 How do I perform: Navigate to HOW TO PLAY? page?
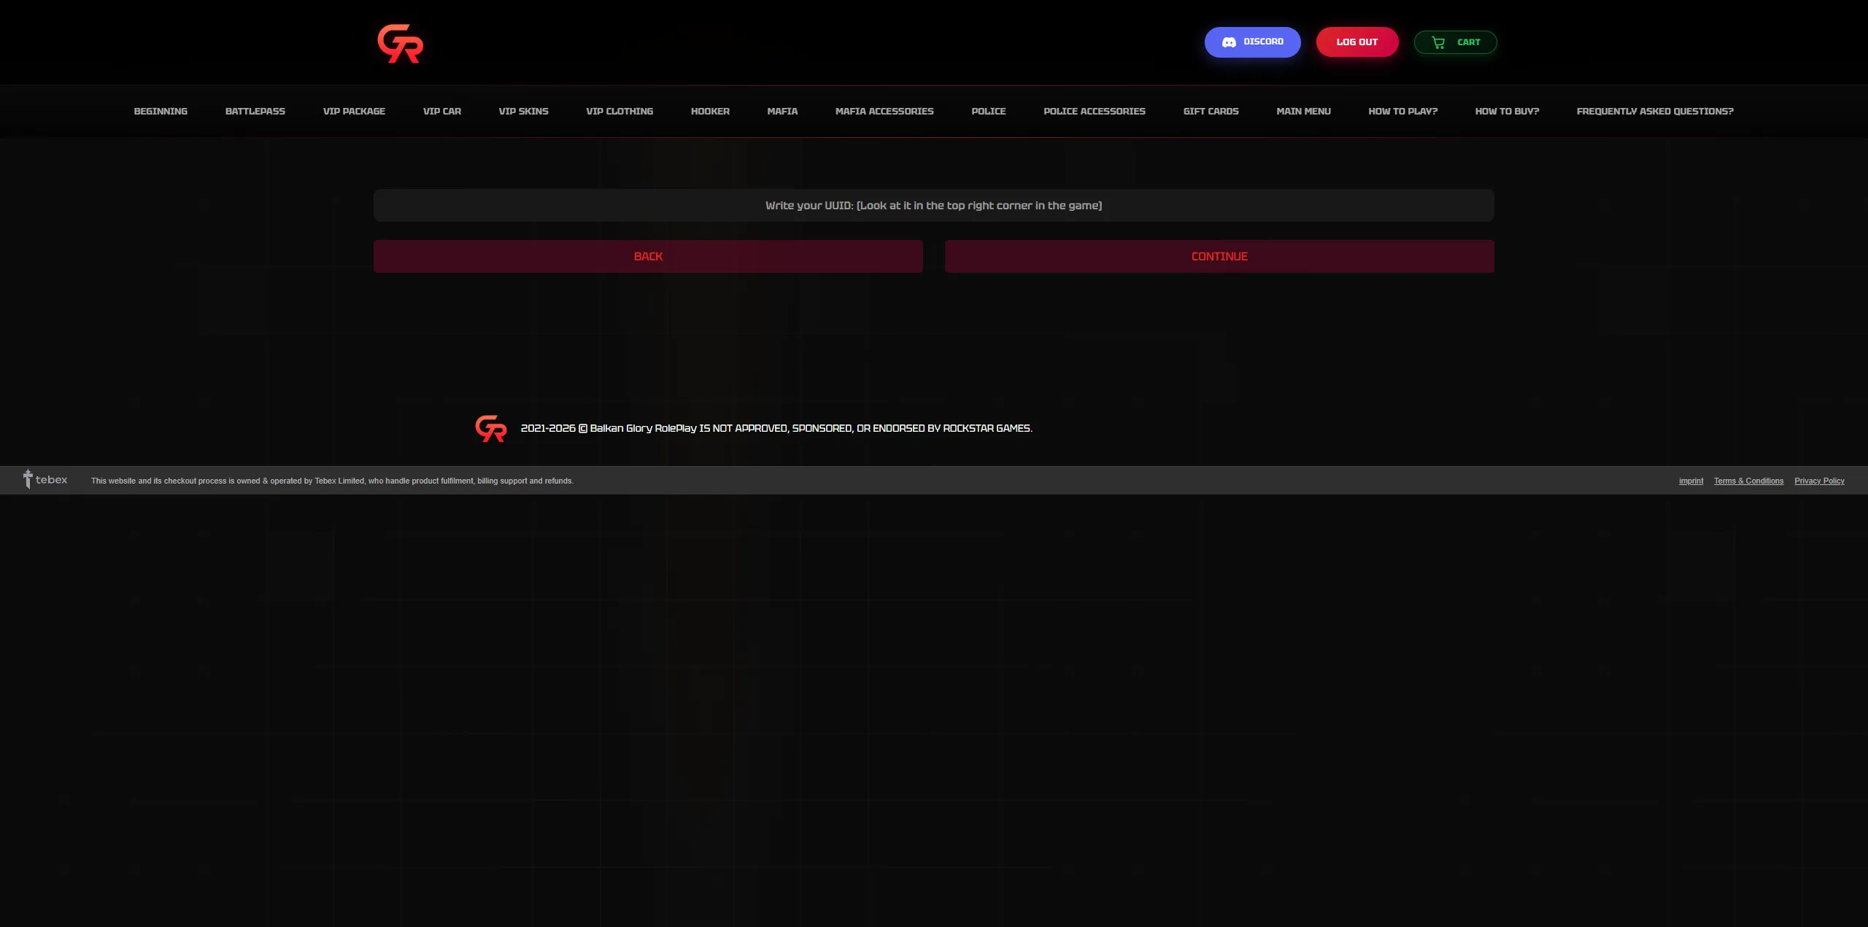(1402, 111)
